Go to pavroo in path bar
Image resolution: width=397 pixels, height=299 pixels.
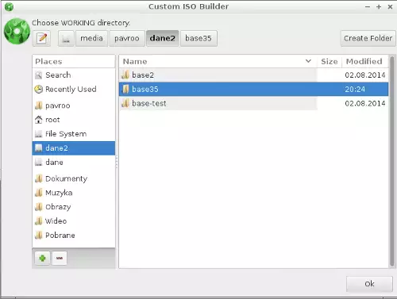[127, 39]
